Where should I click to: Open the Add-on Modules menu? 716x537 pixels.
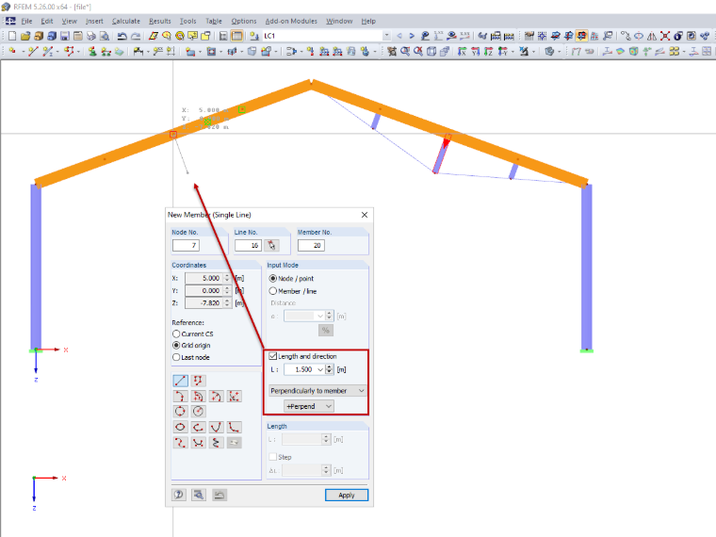[291, 21]
